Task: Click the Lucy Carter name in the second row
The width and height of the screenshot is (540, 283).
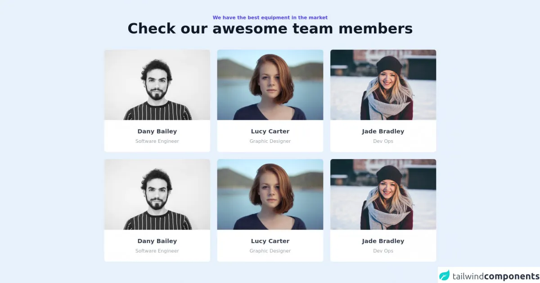Action: (270, 241)
